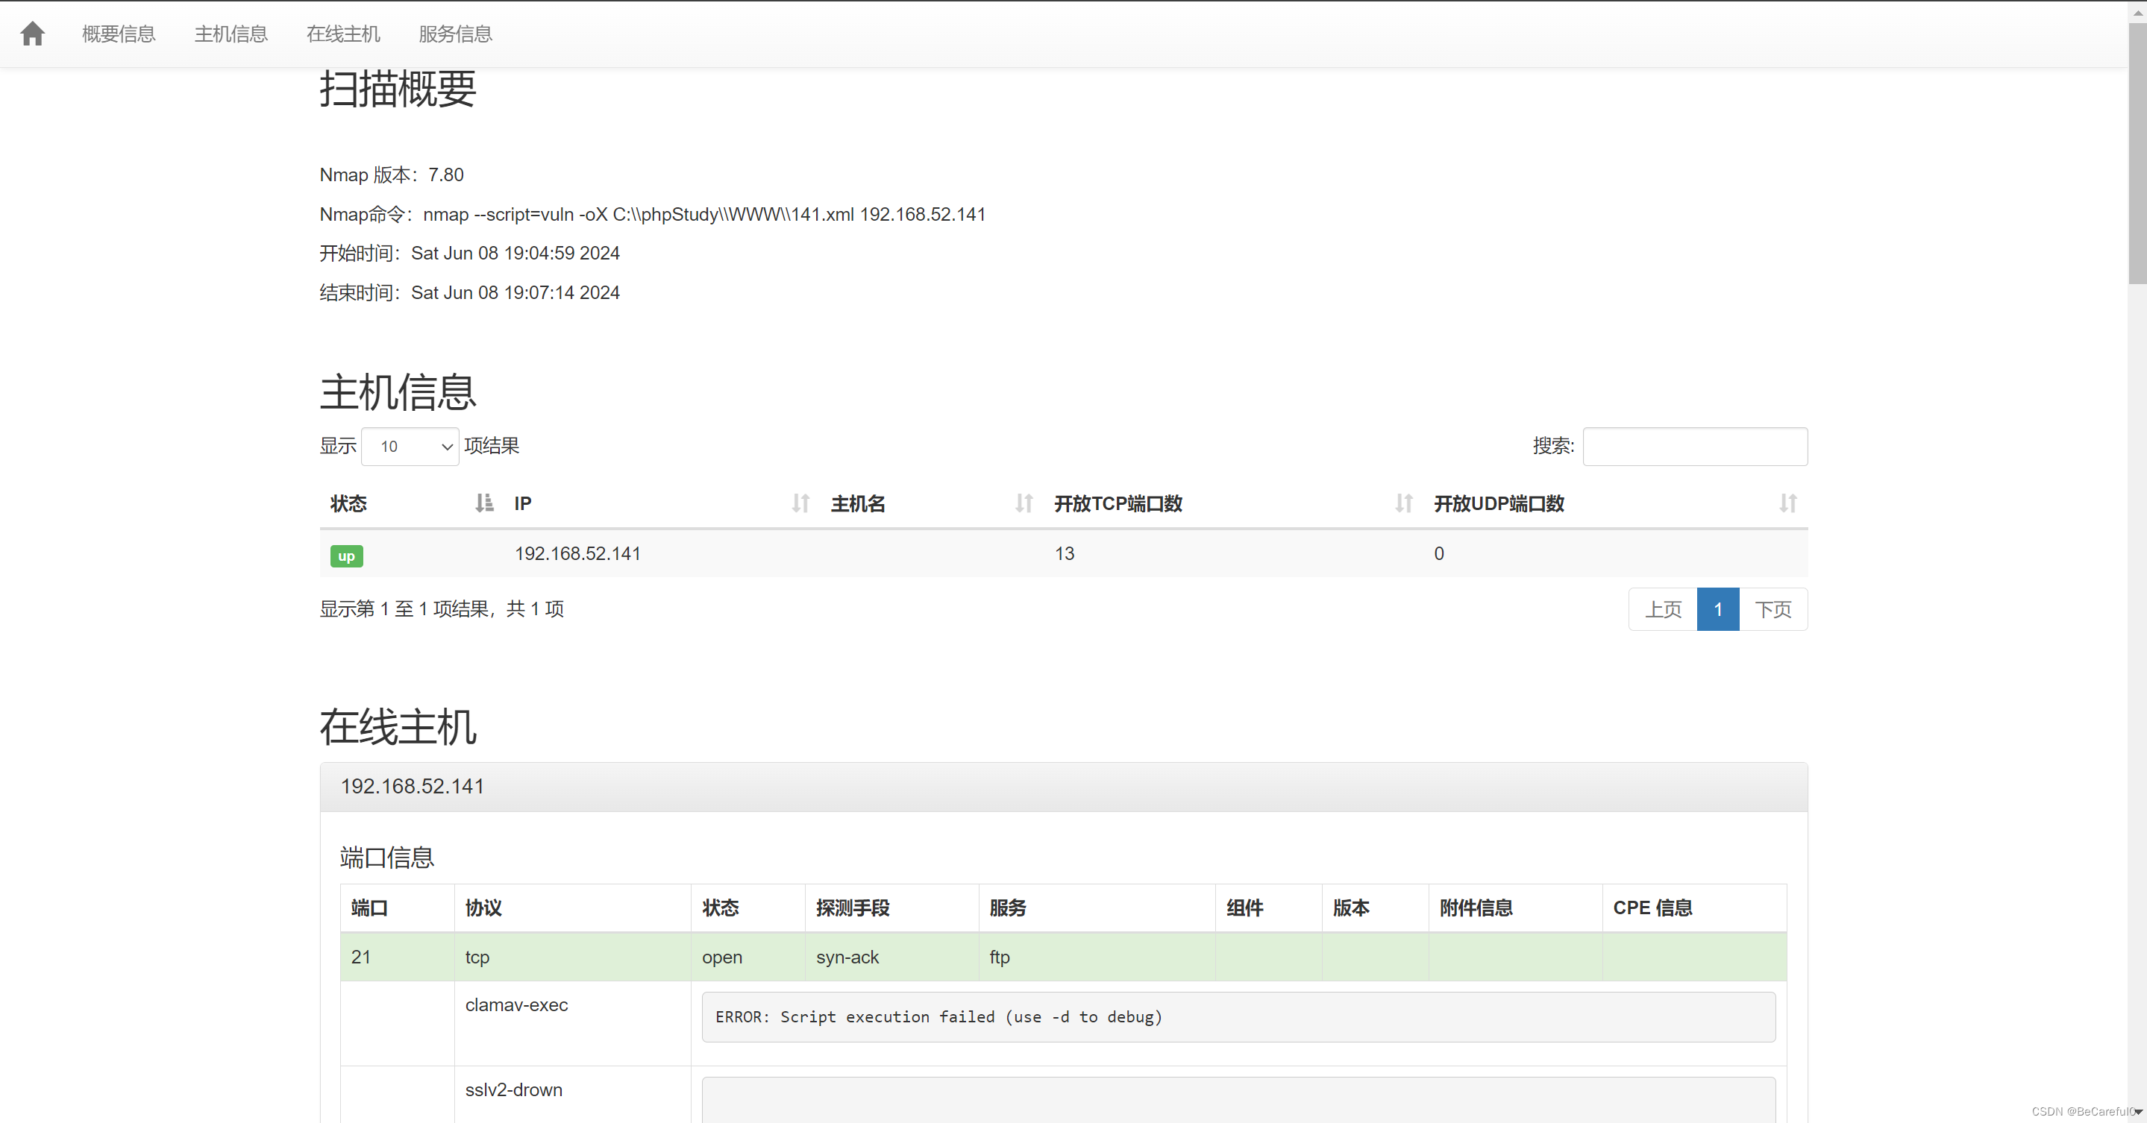The image size is (2147, 1123).
Task: Focus the 搜索 input field
Action: click(1694, 447)
